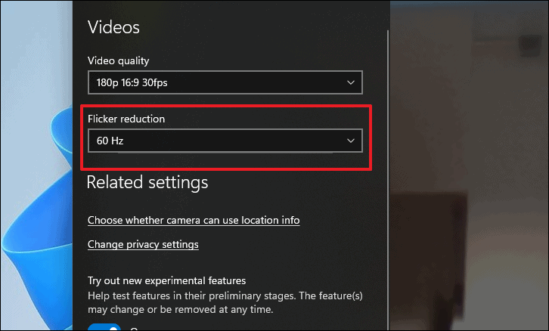The image size is (549, 331).
Task: Select the 60 Hz value text
Action: point(110,141)
